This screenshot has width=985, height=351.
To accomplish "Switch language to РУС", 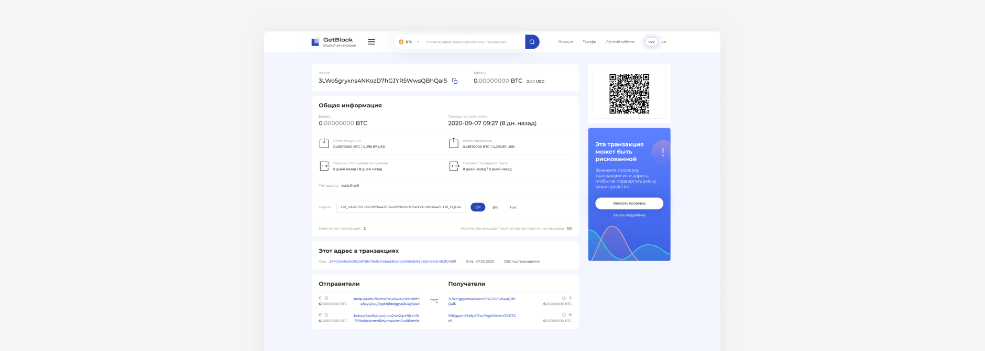I will pyautogui.click(x=651, y=42).
